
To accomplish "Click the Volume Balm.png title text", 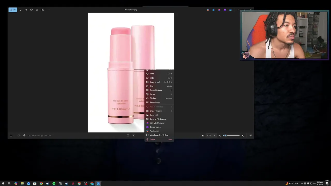I will 131,10.
